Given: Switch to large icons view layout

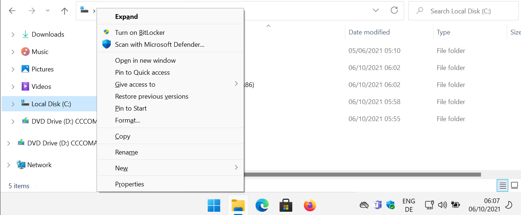Looking at the screenshot, I should click(x=514, y=185).
